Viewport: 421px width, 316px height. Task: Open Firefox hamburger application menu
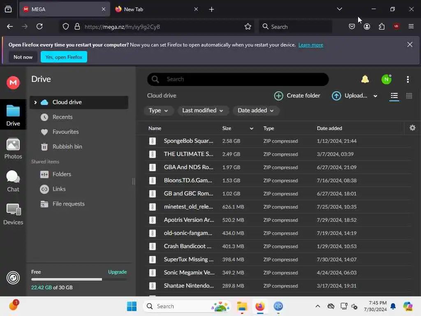pos(411,26)
